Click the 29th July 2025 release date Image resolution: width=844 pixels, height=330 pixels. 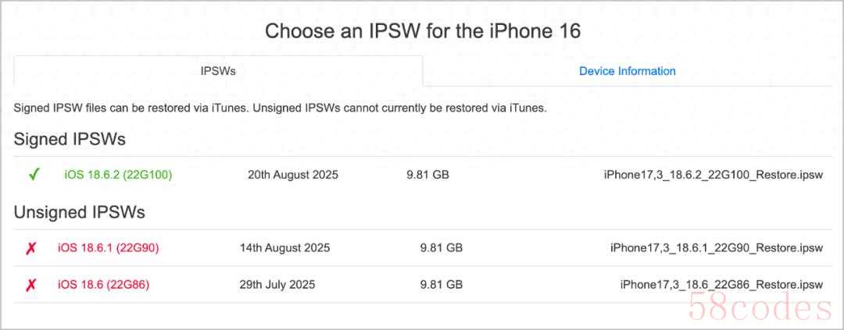pos(277,285)
